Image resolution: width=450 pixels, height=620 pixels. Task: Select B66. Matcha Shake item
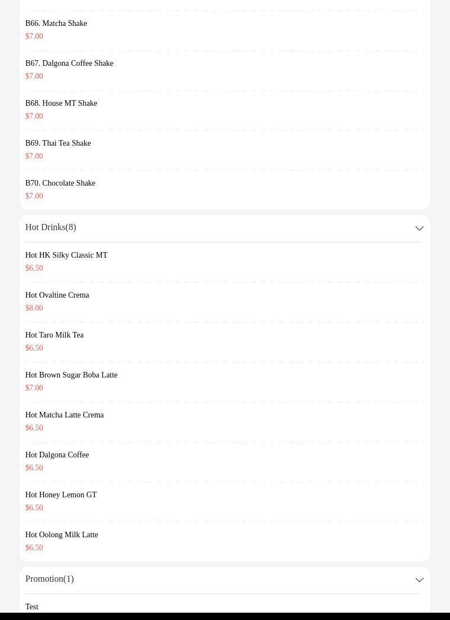[224, 30]
